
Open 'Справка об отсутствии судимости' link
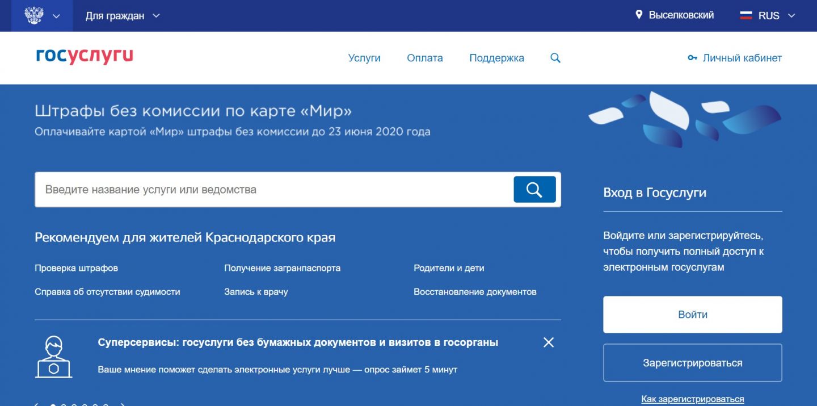[x=107, y=292]
